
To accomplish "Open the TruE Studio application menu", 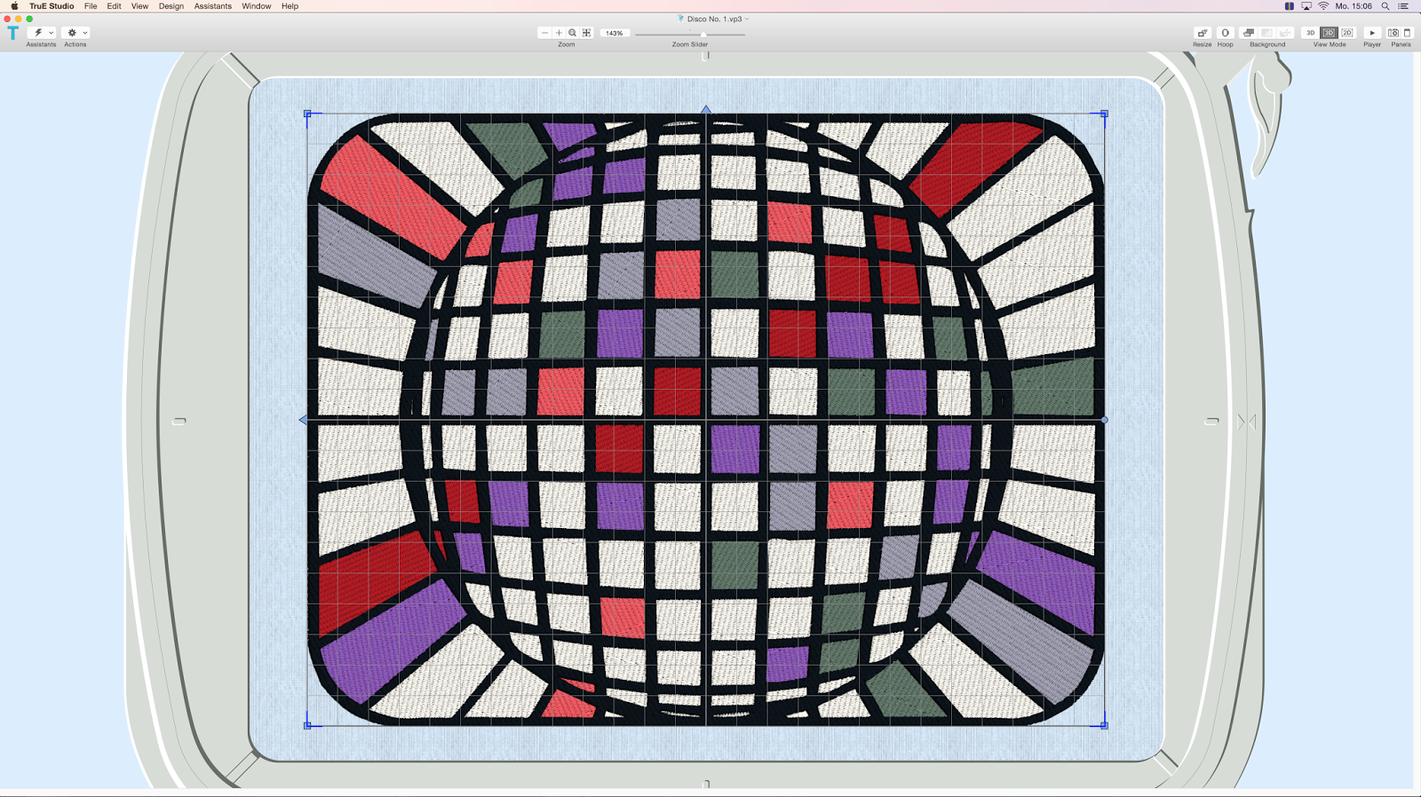I will point(52,6).
